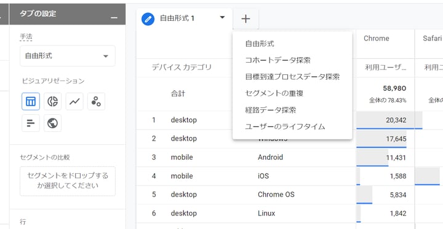Minimize the タブの設定 panel
443x229 pixels.
[x=114, y=18]
